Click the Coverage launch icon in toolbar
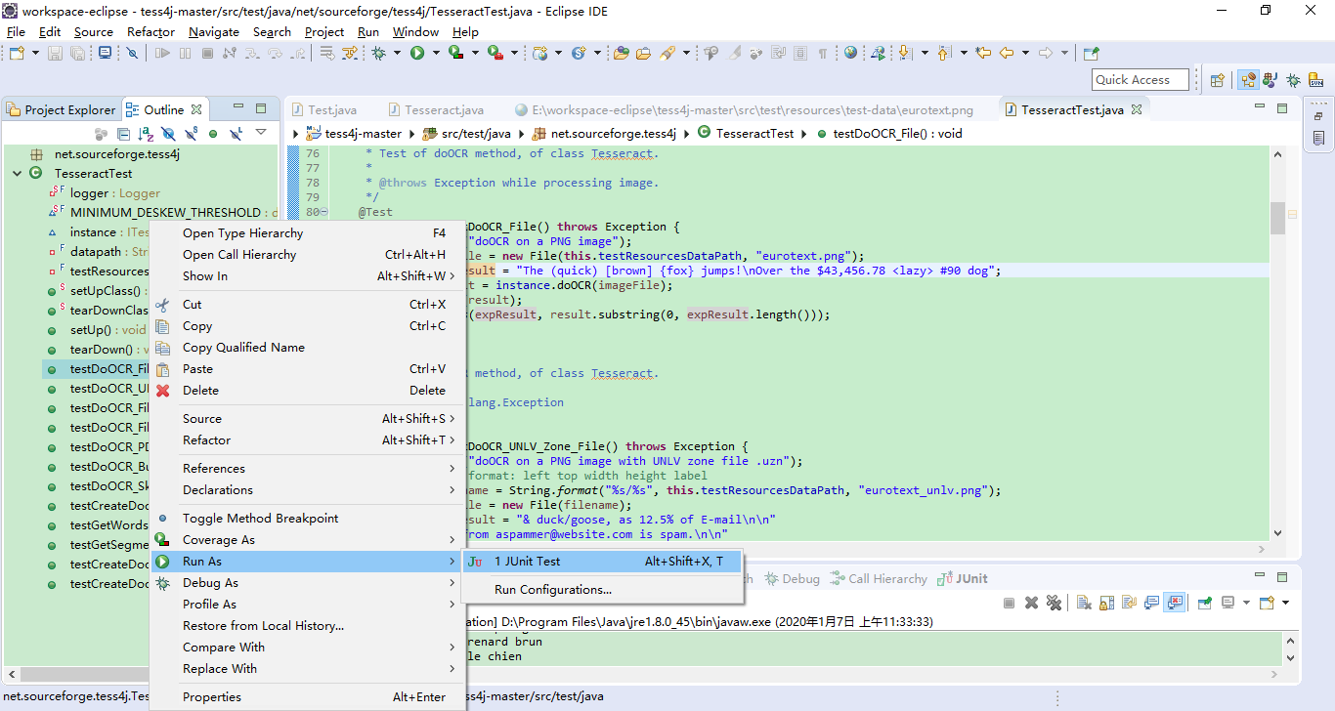1335x711 pixels. 455,53
